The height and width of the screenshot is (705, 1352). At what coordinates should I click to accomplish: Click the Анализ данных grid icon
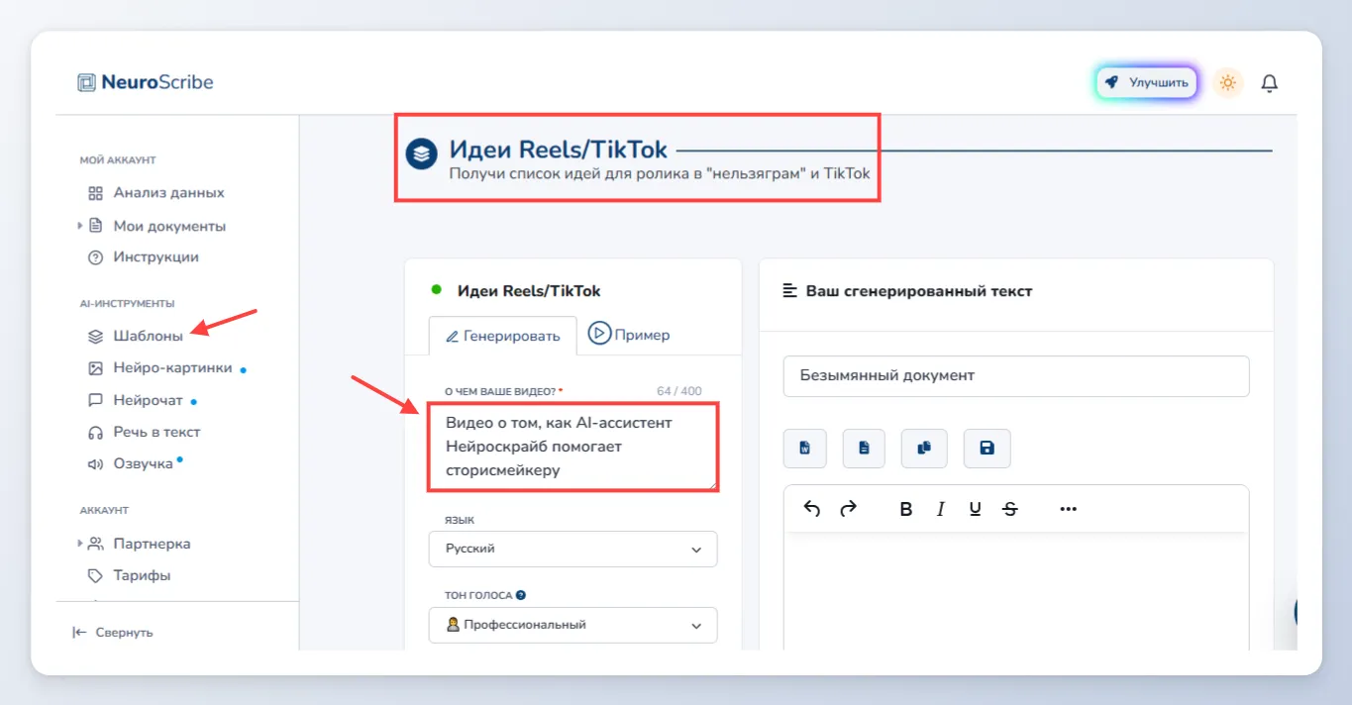[96, 193]
